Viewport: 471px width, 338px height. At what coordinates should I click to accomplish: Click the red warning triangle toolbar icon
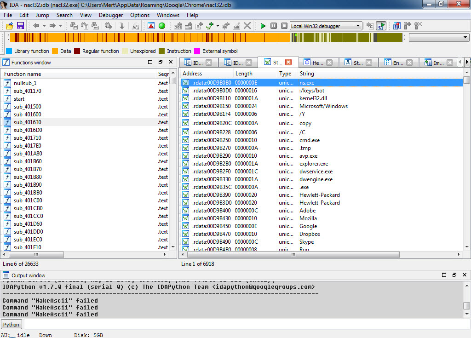[151, 26]
